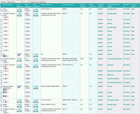Open details magnifier for row 22
The width and height of the screenshot is (140, 114).
1,102
